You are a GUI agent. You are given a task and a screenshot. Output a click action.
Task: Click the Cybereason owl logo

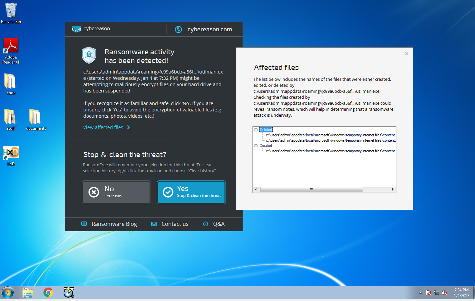pyautogui.click(x=77, y=29)
